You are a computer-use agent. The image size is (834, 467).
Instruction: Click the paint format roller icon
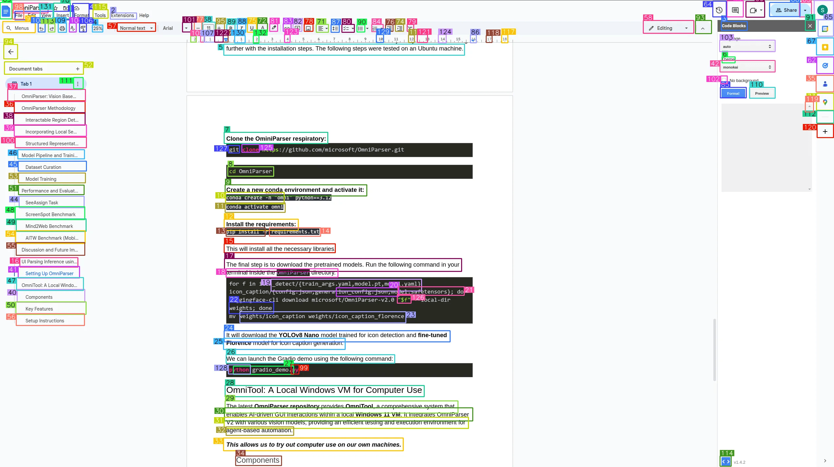coord(83,29)
